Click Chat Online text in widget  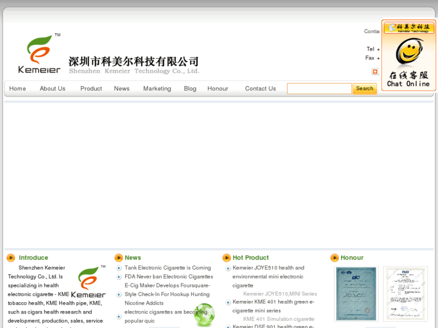pyautogui.click(x=408, y=84)
